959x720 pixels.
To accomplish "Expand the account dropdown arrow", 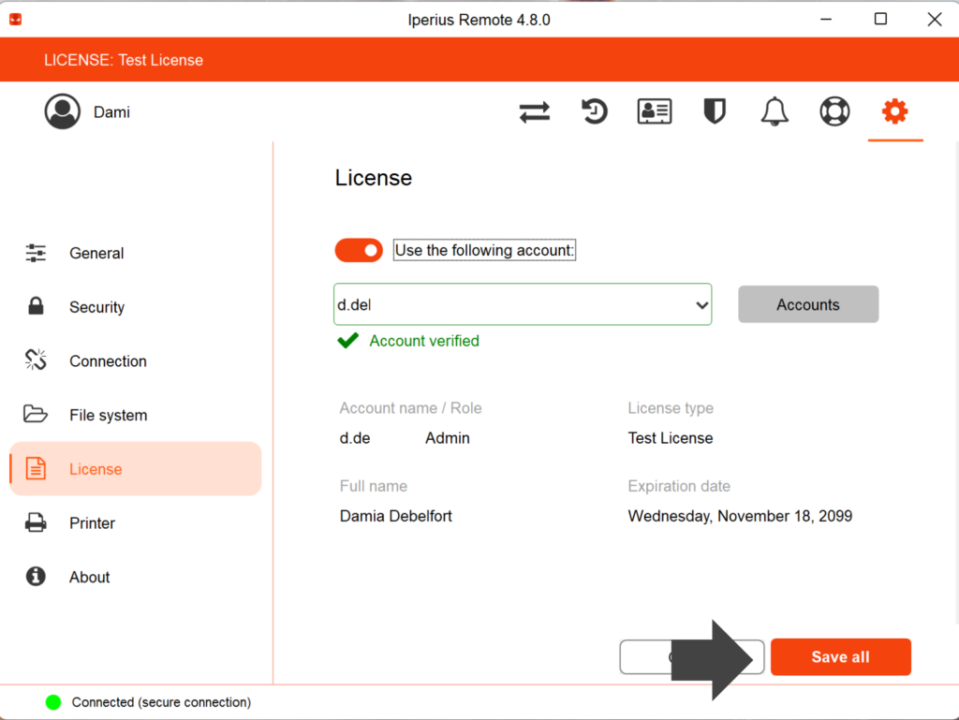I will point(702,304).
